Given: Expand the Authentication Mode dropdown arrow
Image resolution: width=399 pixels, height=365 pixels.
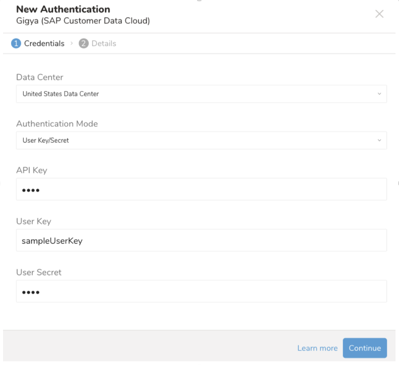Looking at the screenshot, I should click(x=379, y=141).
